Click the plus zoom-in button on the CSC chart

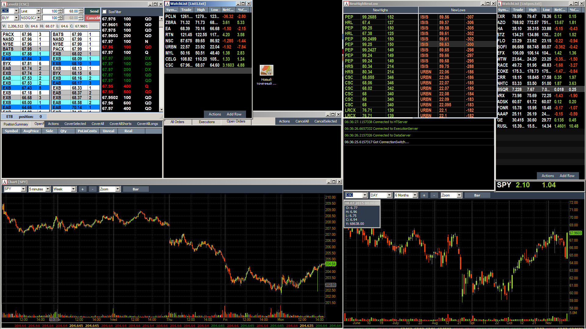click(x=424, y=195)
